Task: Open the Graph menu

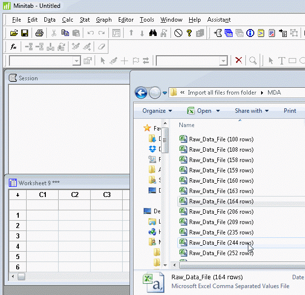Action: point(104,20)
